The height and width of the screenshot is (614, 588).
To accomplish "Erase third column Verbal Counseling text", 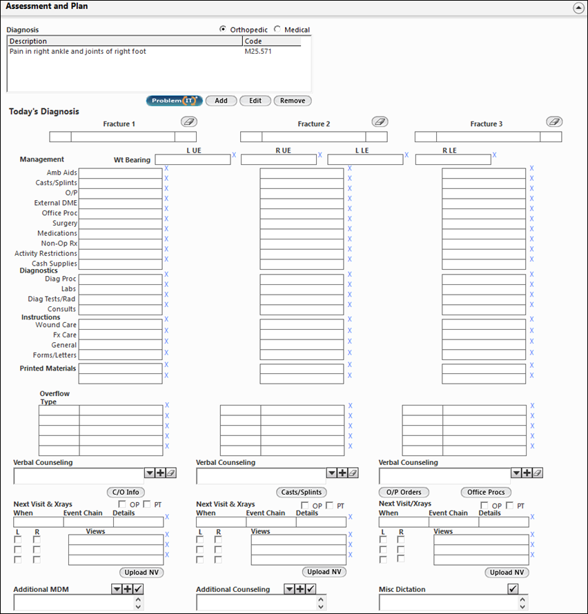I will [x=538, y=473].
